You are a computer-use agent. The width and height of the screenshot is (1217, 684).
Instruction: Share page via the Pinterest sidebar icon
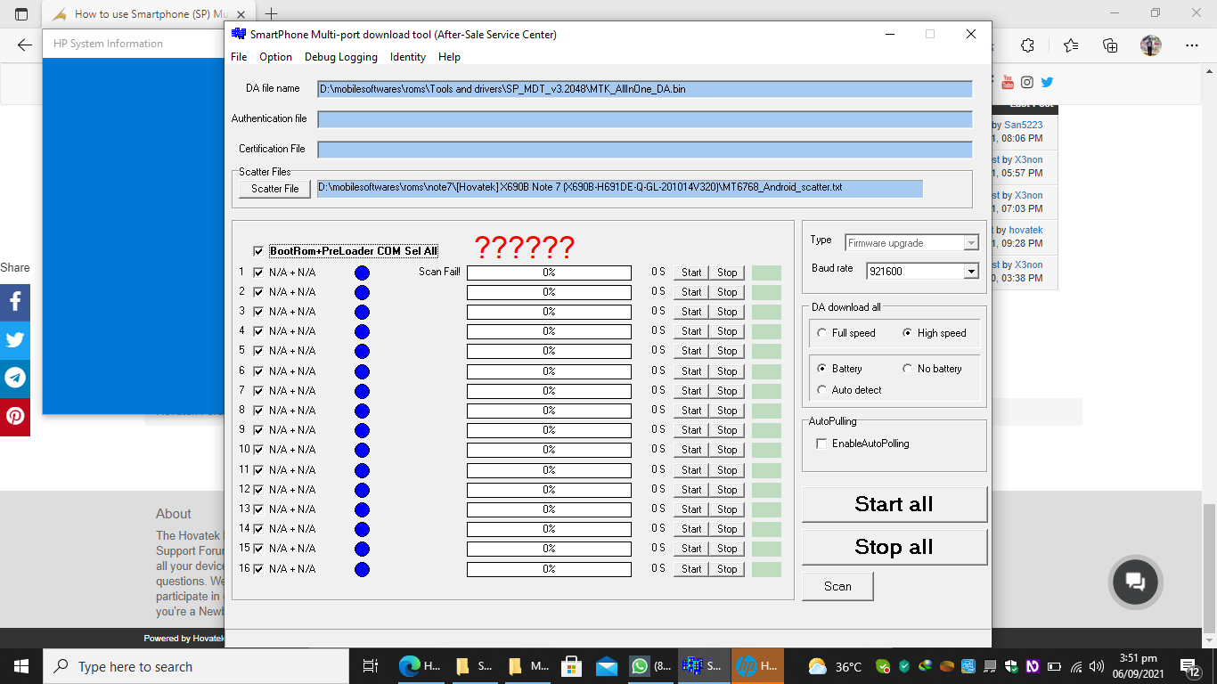coord(15,417)
